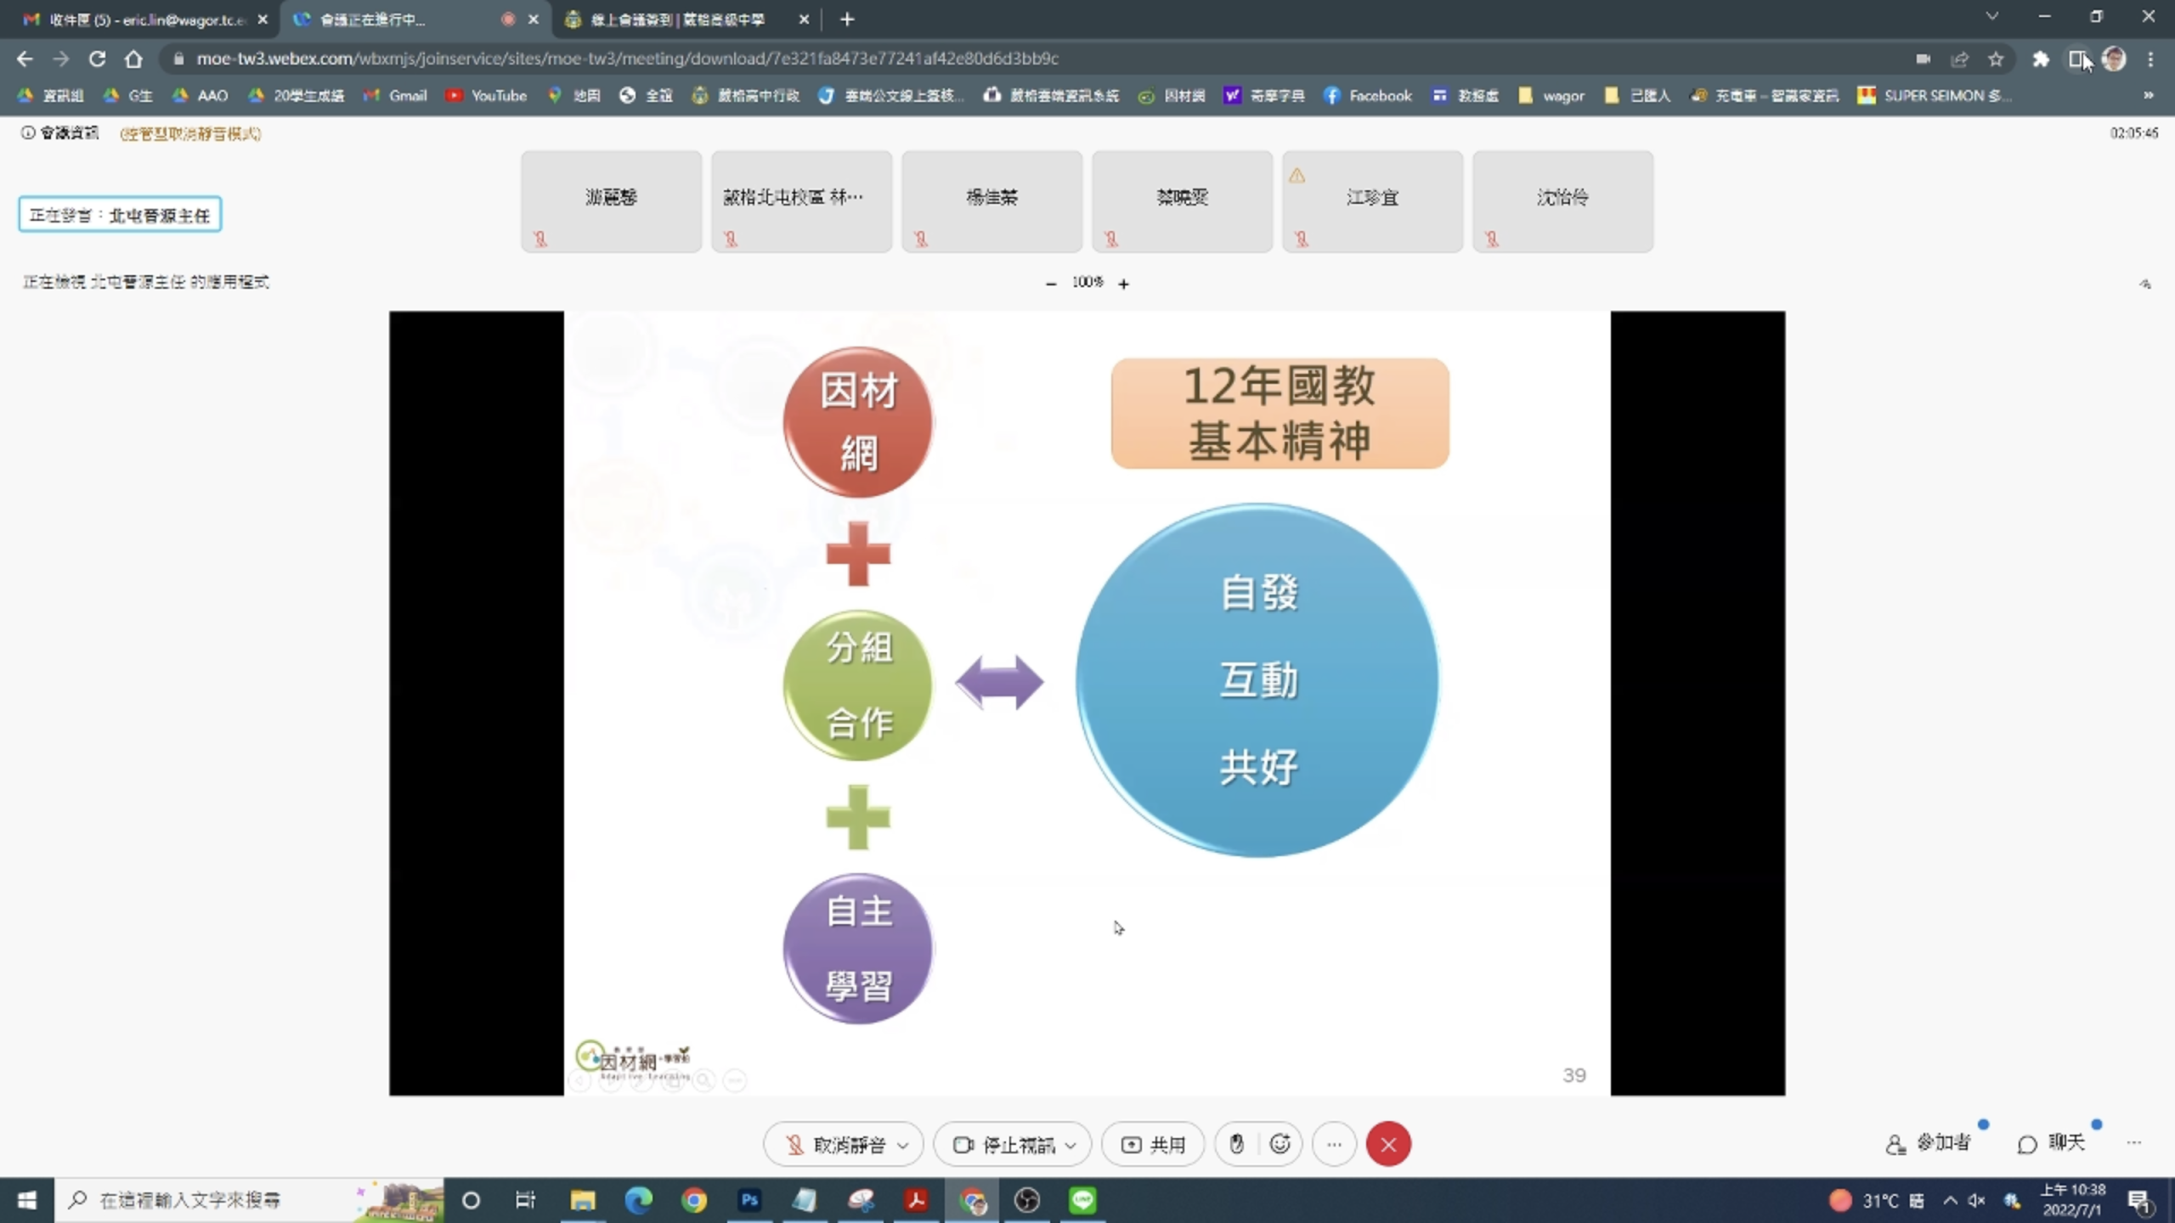The height and width of the screenshot is (1223, 2175).
Task: Switch to the Gmail inbox tab
Action: click(x=136, y=19)
